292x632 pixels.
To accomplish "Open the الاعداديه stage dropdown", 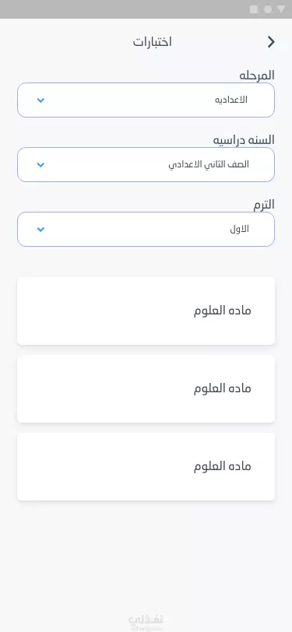I will [x=146, y=100].
